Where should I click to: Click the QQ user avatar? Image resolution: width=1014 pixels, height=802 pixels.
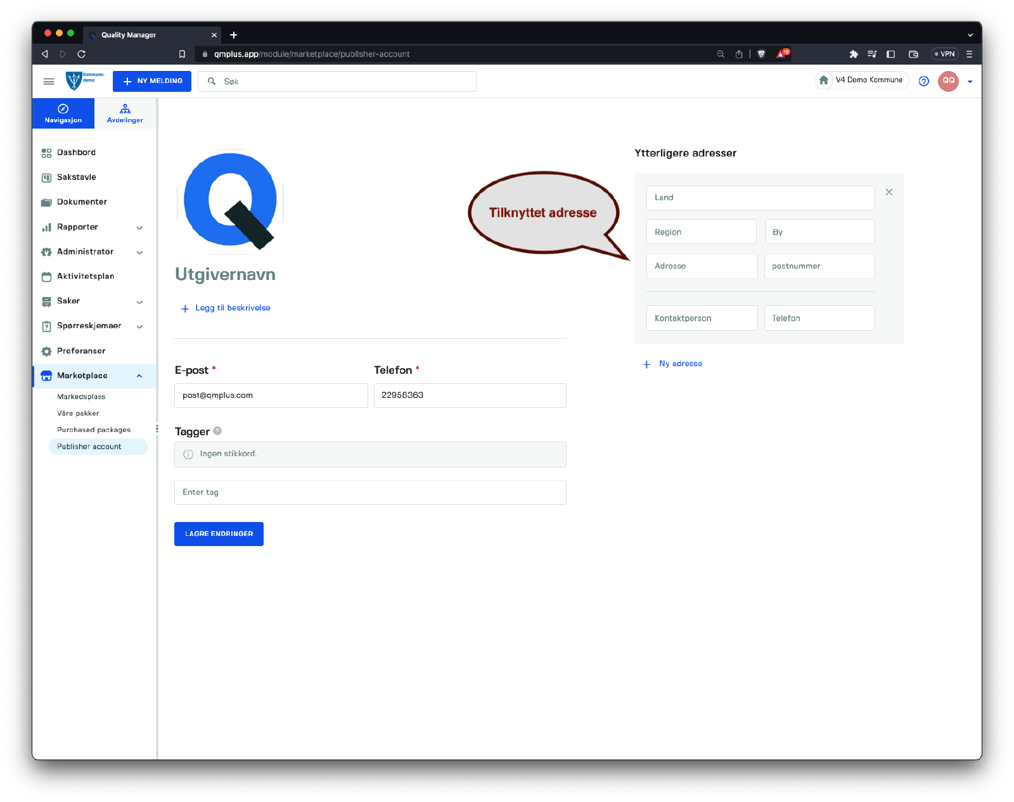(x=948, y=81)
